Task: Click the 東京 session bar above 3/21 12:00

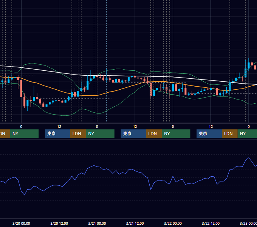Action: [x=133, y=134]
